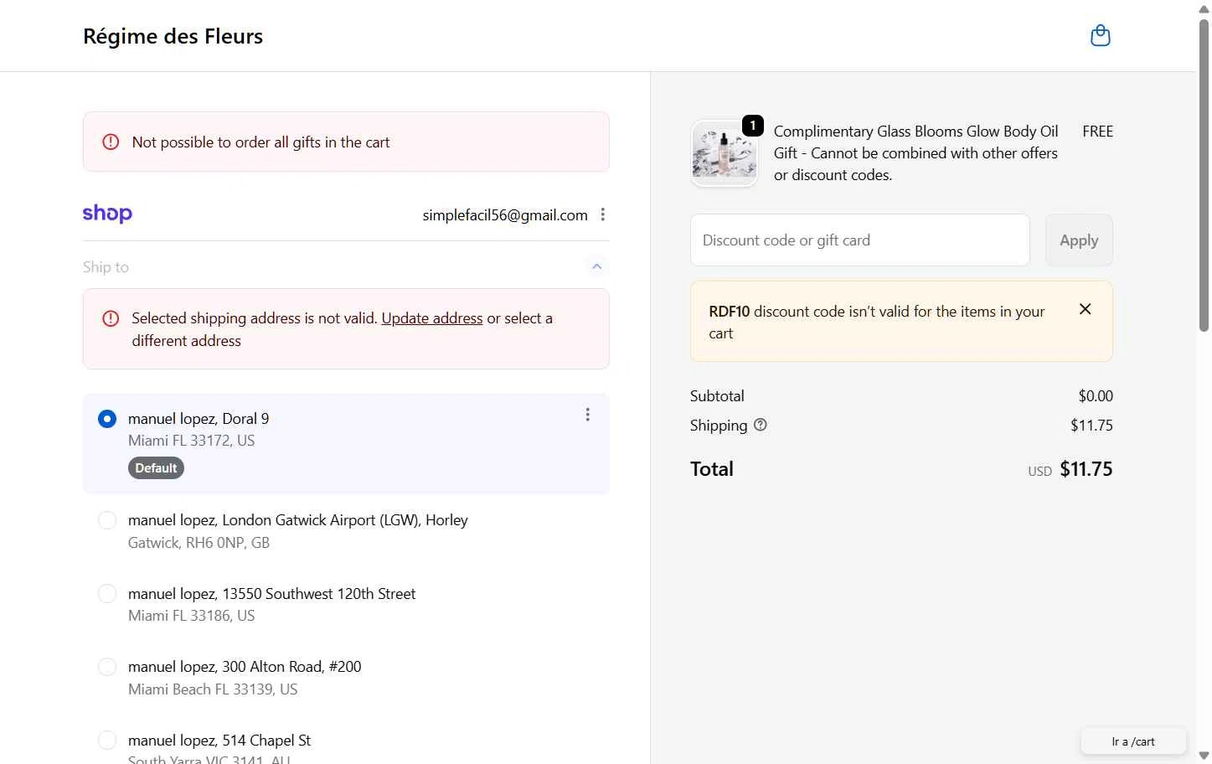Click the "Miami Beach FL 33139, US" line

click(213, 689)
